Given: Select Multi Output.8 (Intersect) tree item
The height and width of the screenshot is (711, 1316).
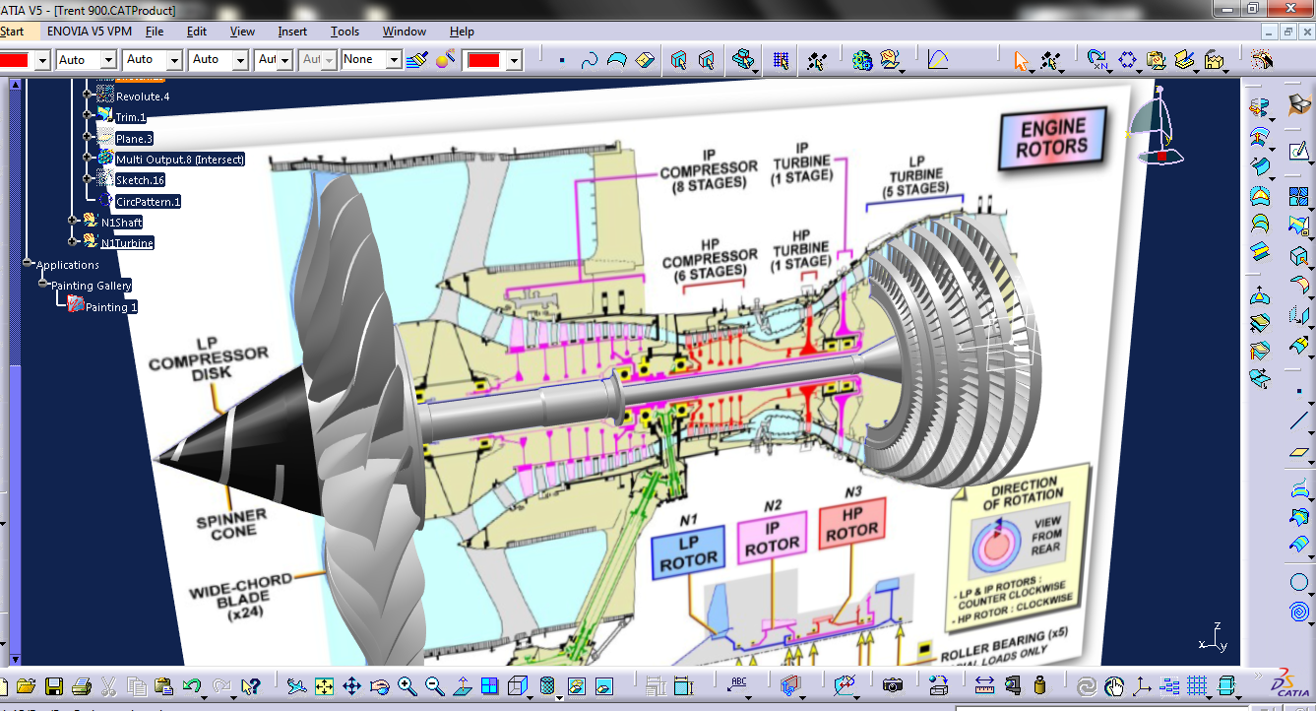Looking at the screenshot, I should (x=179, y=160).
